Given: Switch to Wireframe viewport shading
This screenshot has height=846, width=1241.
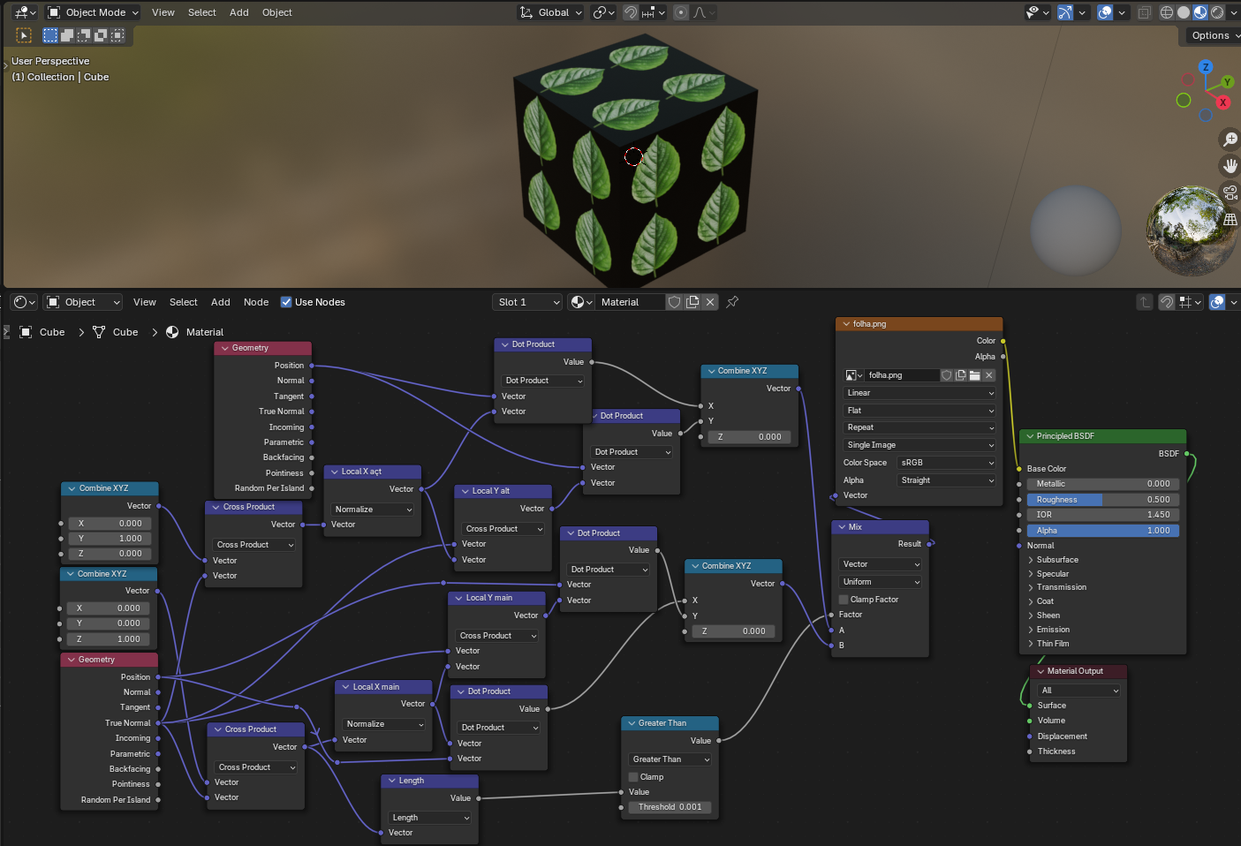Looking at the screenshot, I should click(x=1167, y=12).
